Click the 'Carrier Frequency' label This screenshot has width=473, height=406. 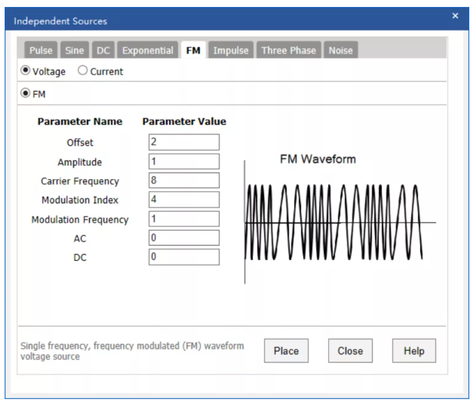point(80,181)
